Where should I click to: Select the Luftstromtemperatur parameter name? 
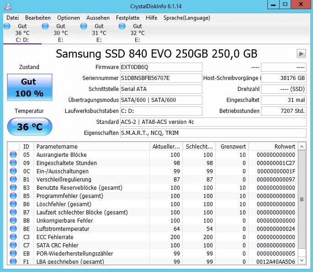(63, 229)
